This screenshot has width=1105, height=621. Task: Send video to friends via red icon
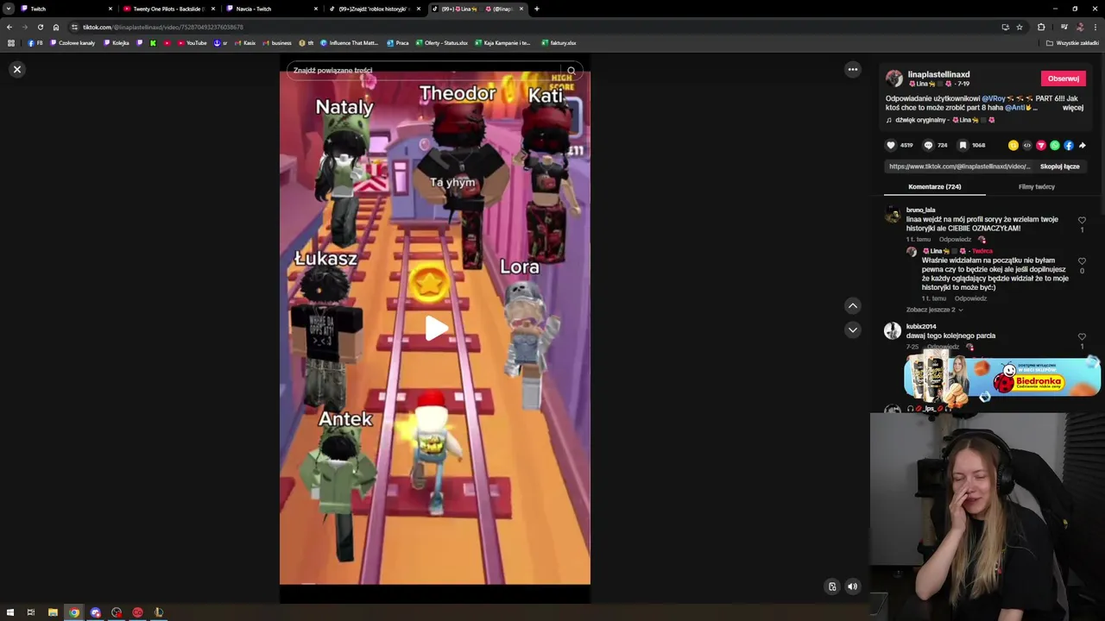[x=1040, y=145]
